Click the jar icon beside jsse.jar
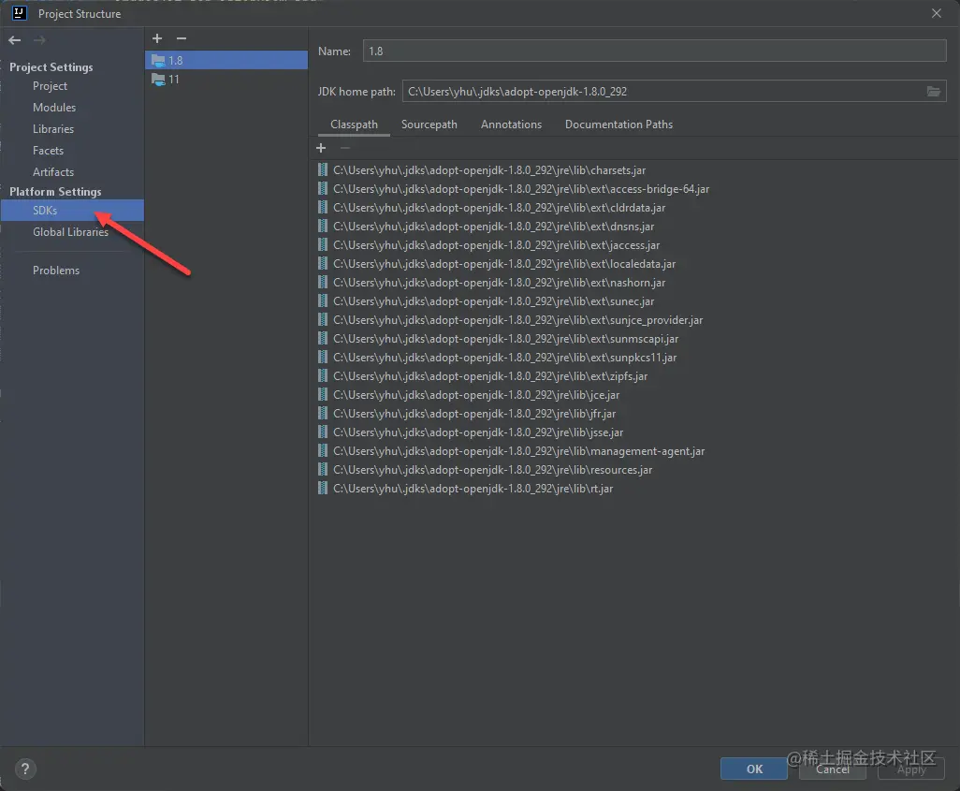 [x=323, y=432]
